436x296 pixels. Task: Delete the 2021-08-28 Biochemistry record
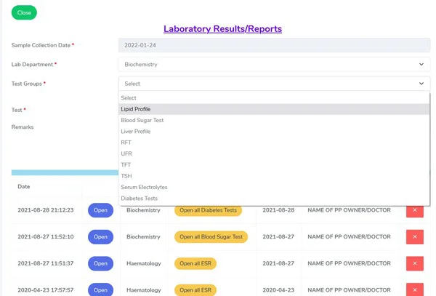(414, 210)
